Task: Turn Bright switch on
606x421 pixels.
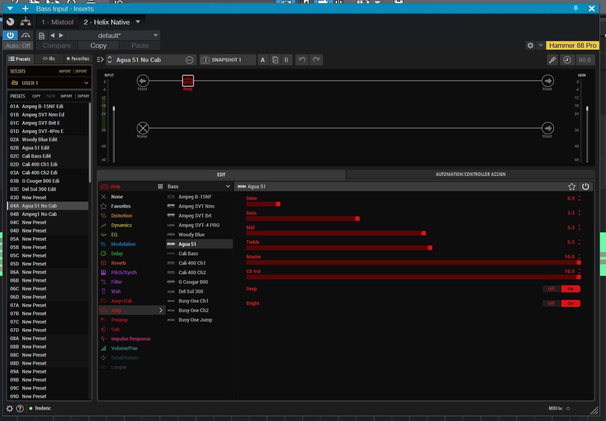Action: [570, 303]
